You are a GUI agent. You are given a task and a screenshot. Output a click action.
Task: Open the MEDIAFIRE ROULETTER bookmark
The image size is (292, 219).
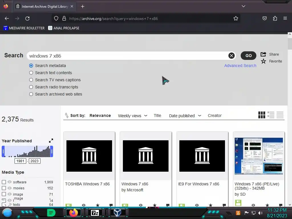point(24,28)
